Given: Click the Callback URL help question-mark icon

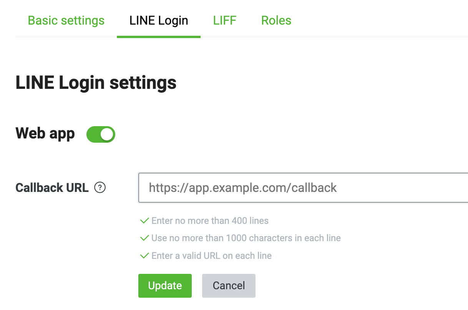Looking at the screenshot, I should point(100,188).
